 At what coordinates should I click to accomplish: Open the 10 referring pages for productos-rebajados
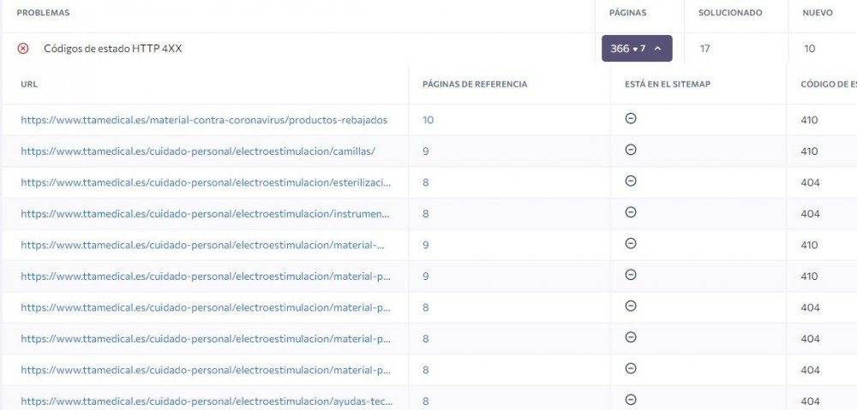(x=428, y=120)
